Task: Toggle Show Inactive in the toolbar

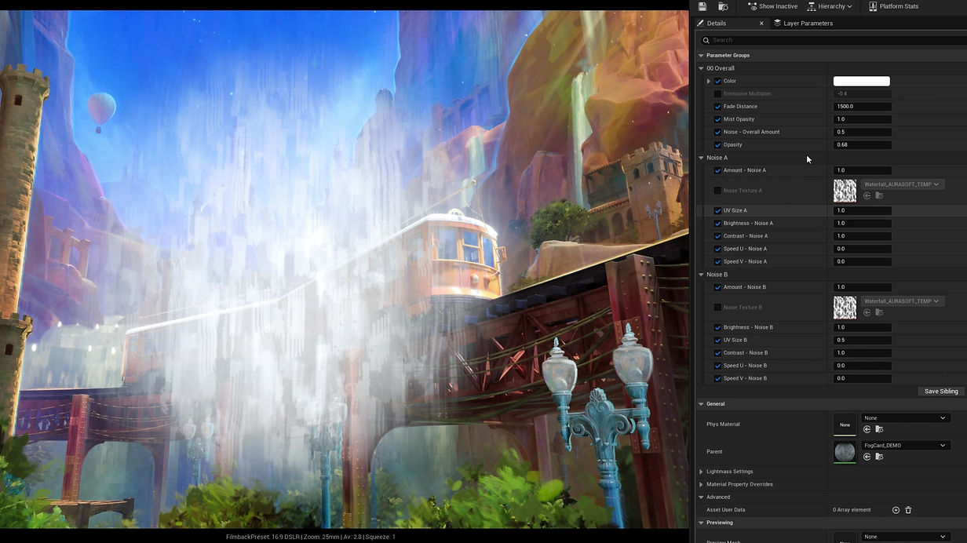Action: click(772, 6)
